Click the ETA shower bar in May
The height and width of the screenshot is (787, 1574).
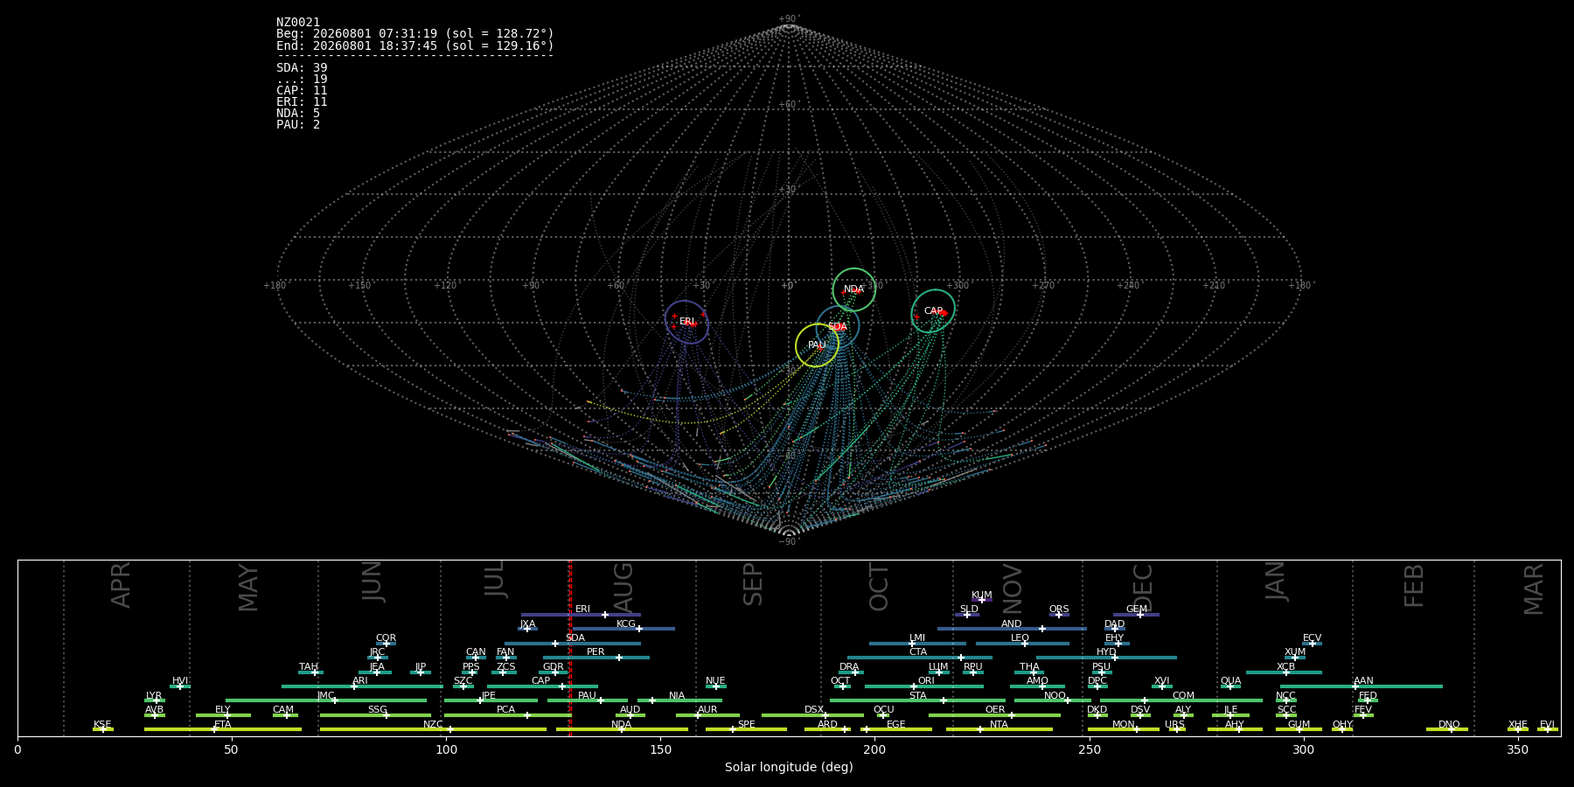tap(223, 729)
